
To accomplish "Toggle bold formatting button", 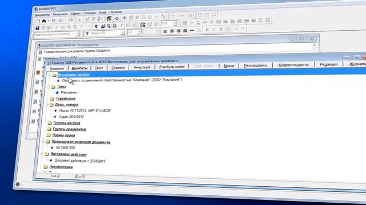I will point(207,30).
